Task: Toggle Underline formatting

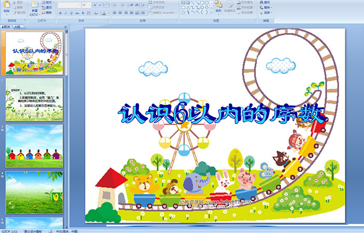Action: coord(72,13)
